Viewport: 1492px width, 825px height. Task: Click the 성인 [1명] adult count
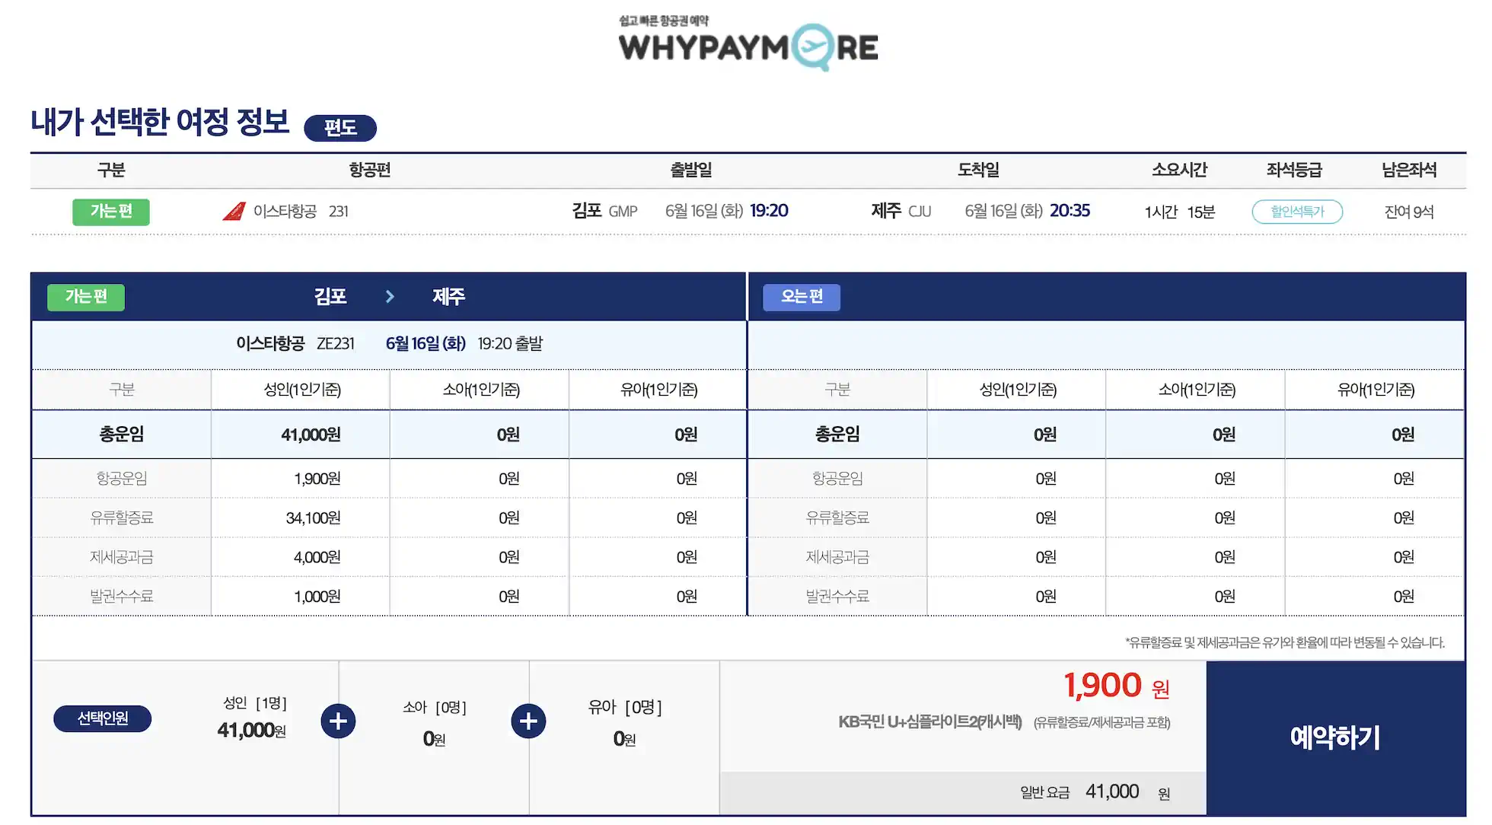tap(254, 703)
